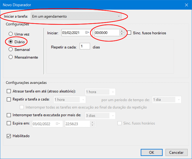Increase the Iniciar time with up arrow

point(122,31)
